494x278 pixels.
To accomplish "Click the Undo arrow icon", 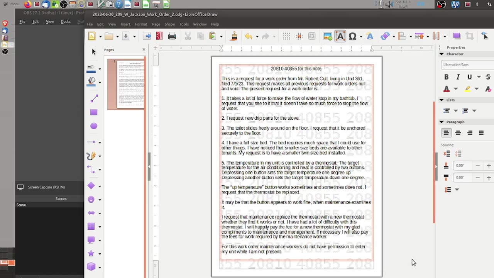I will (x=248, y=36).
